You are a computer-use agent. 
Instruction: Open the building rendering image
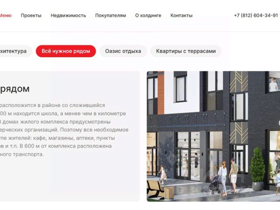[x=213, y=136]
